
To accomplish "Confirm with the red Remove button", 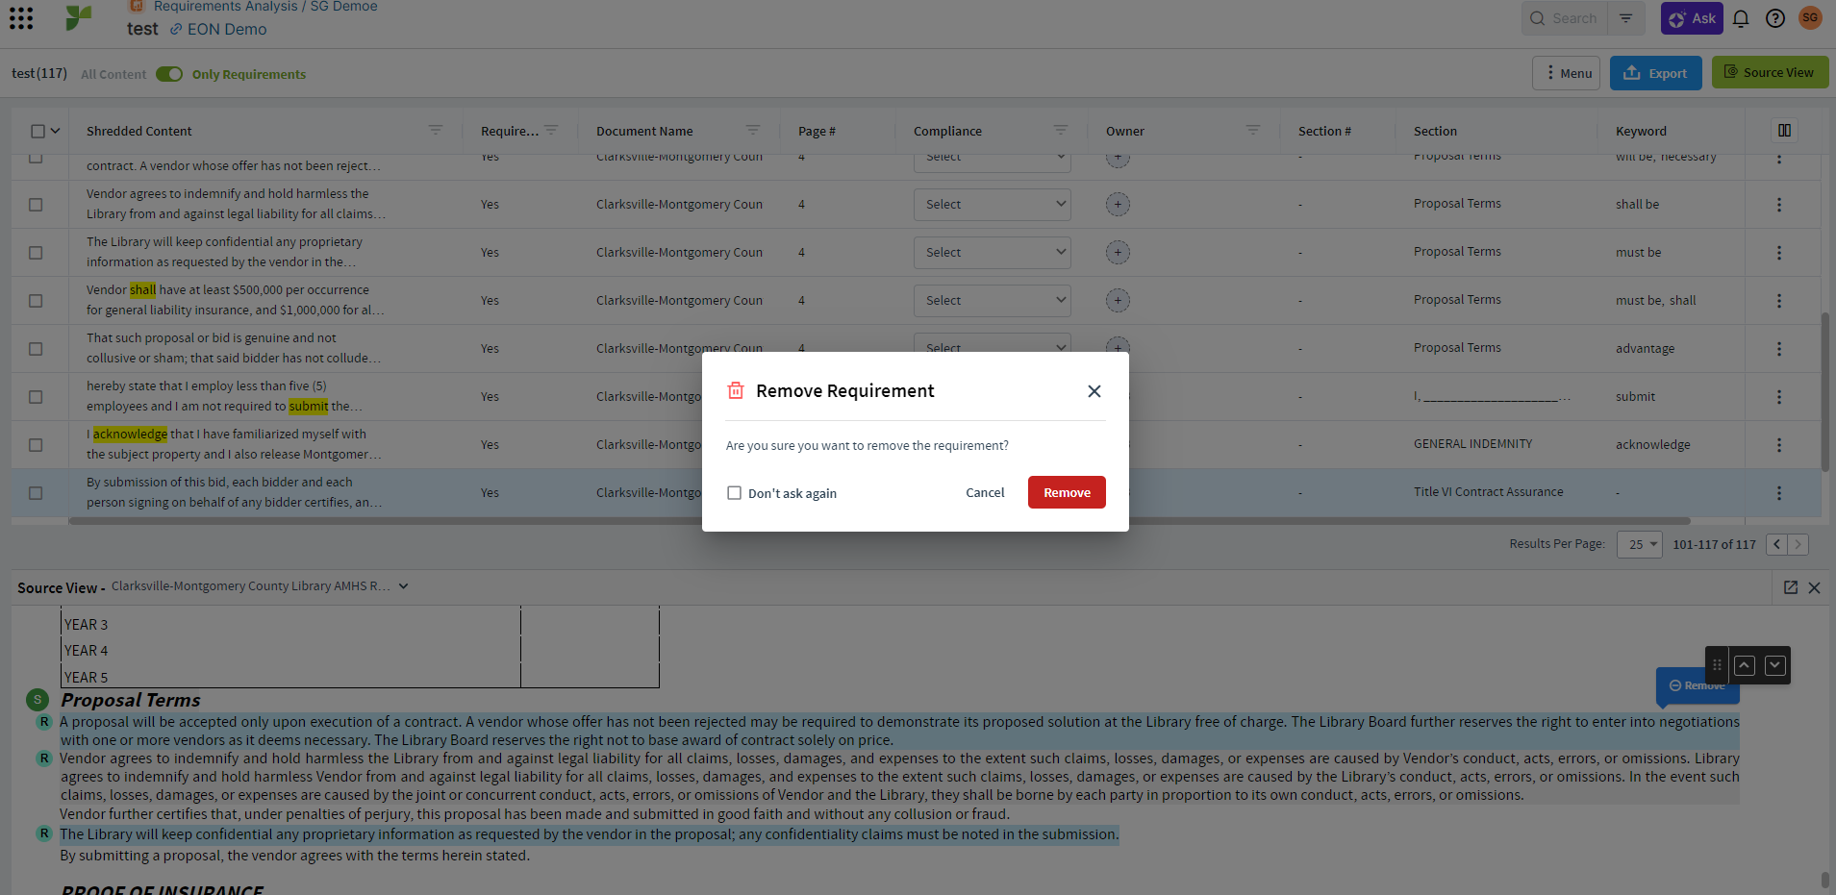I will pyautogui.click(x=1067, y=492).
